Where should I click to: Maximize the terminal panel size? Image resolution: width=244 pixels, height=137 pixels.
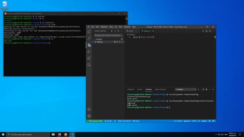[210, 89]
